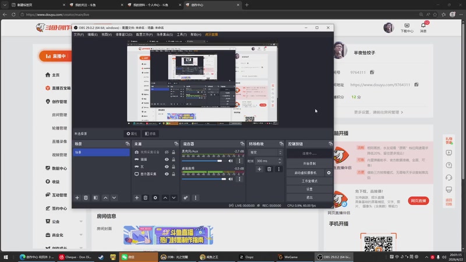This screenshot has height=262, width=466.
Task: Add a transition with the plus icon
Action: [259, 169]
